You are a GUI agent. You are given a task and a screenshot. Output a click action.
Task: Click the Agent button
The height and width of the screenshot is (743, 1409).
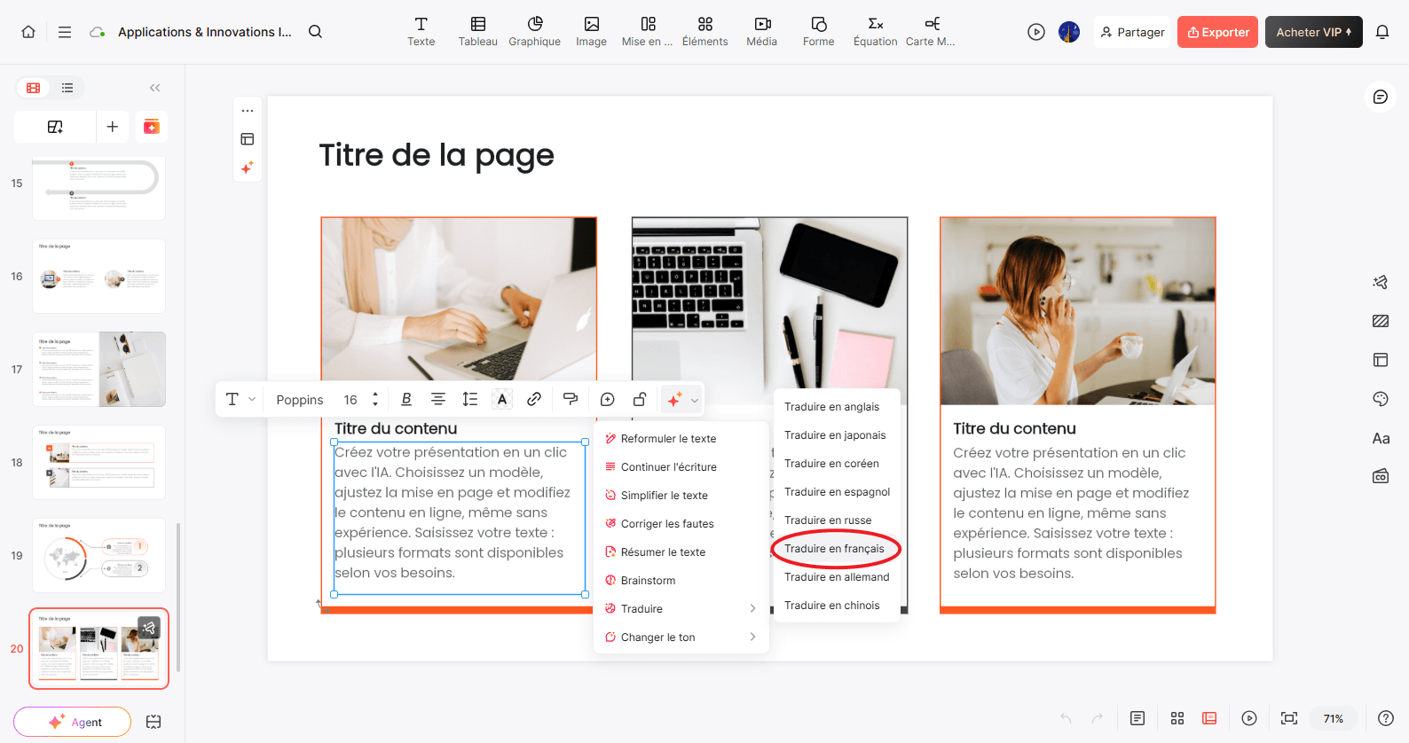click(x=73, y=722)
